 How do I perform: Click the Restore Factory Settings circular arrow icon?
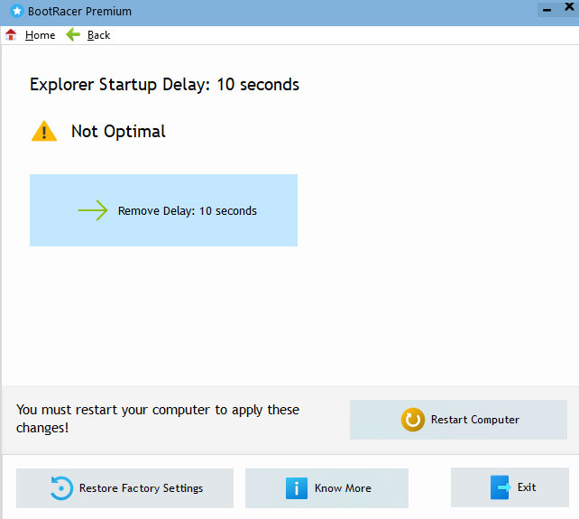[x=61, y=488]
